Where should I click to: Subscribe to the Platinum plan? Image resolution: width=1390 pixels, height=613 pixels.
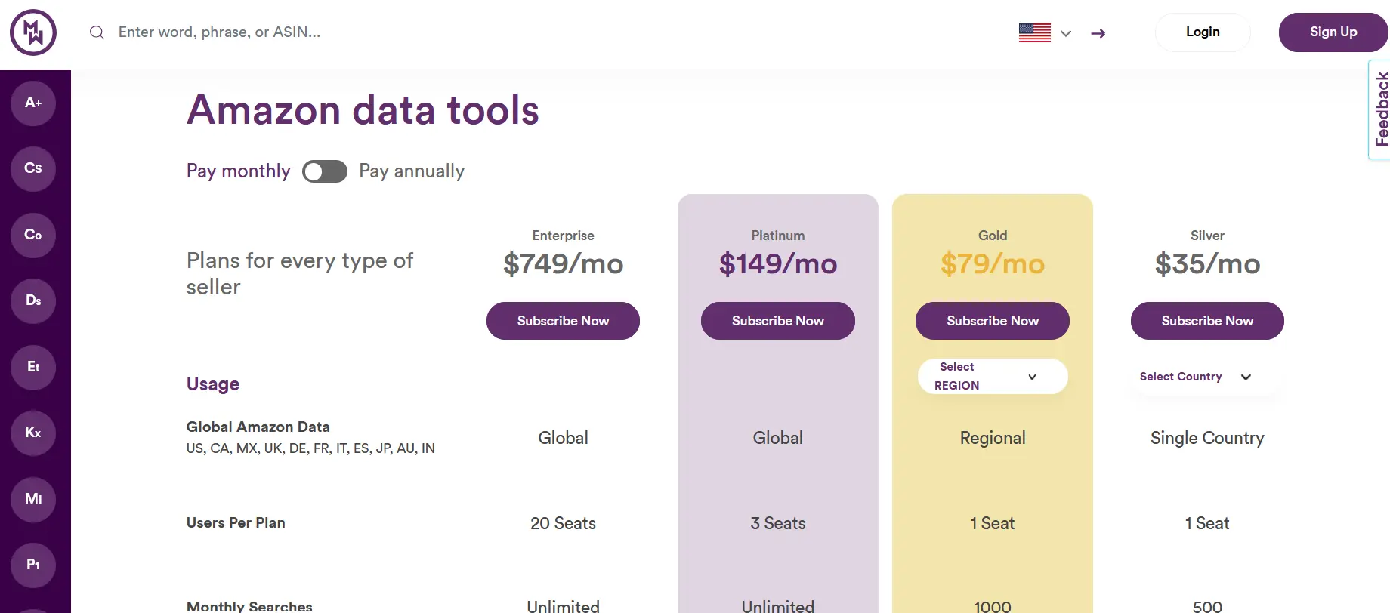[778, 321]
